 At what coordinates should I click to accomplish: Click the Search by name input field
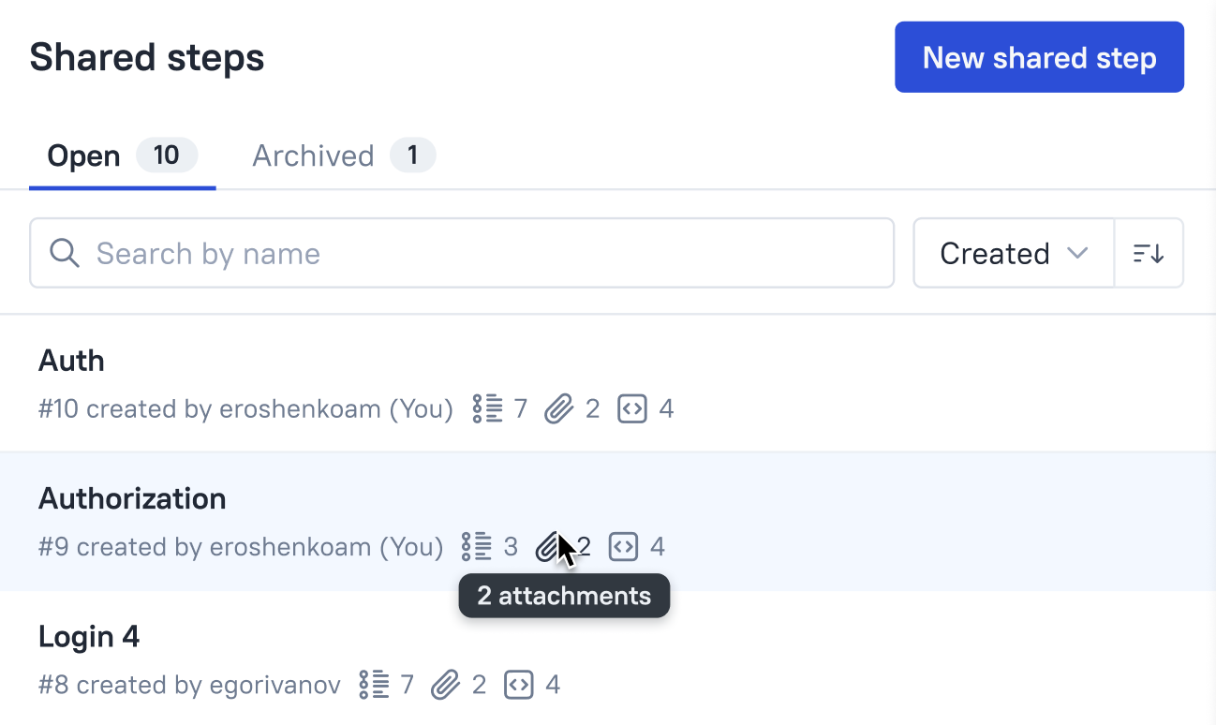375,253
